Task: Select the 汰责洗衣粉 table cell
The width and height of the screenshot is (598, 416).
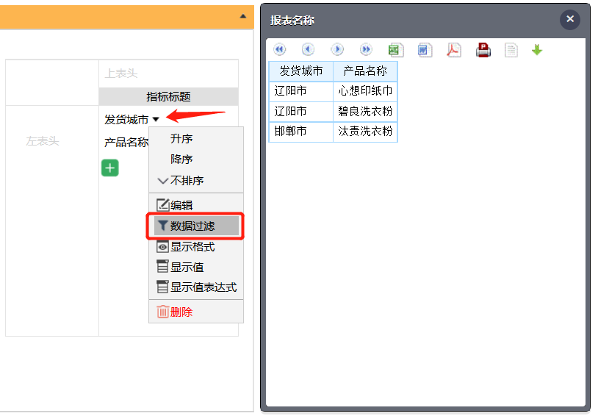Action: (x=365, y=132)
